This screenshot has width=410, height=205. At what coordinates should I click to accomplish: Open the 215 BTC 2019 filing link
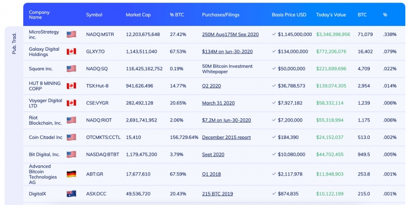[x=217, y=194]
